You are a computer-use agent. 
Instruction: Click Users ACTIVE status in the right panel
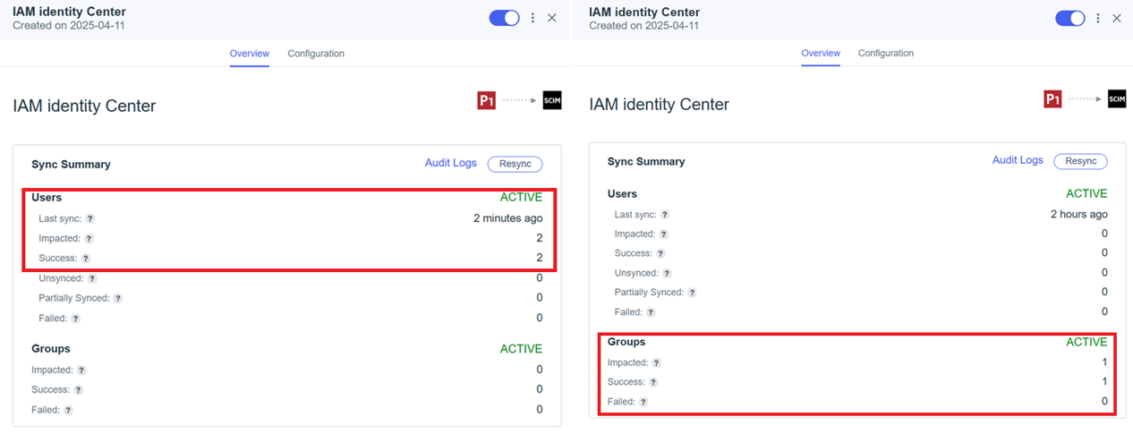[1086, 193]
